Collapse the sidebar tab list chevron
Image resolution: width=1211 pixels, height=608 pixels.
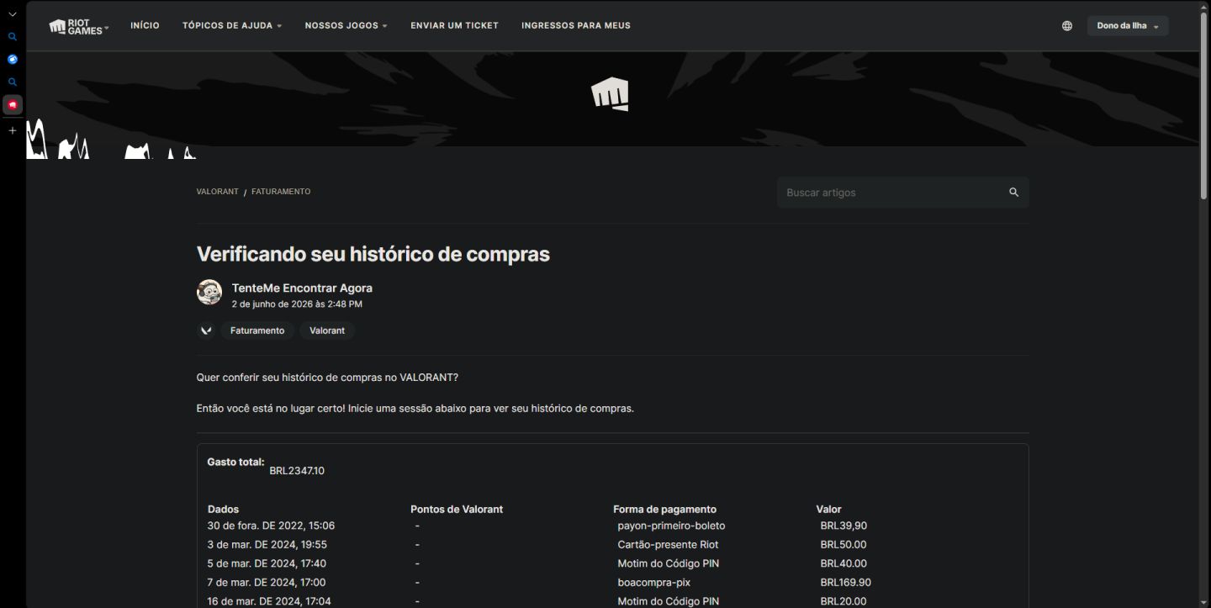(13, 14)
